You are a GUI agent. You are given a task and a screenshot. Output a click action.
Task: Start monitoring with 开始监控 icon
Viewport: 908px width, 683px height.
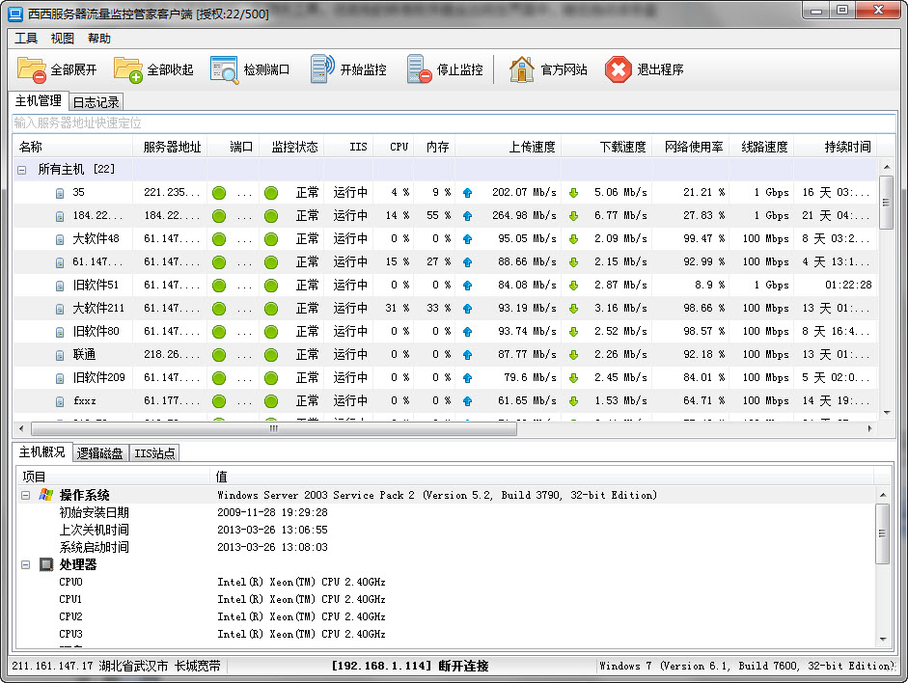click(x=322, y=69)
